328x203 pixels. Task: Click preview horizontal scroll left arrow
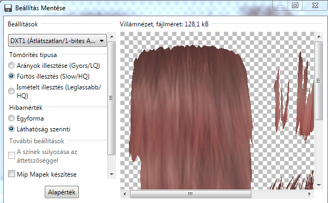point(125,194)
